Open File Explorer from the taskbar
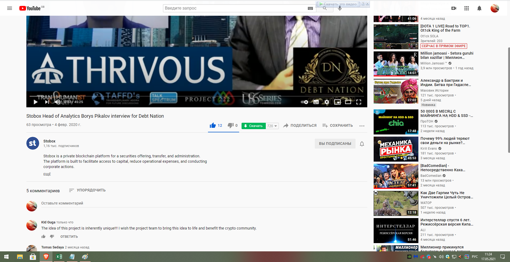Screen dimensions: 510x262 pyautogui.click(x=20, y=257)
